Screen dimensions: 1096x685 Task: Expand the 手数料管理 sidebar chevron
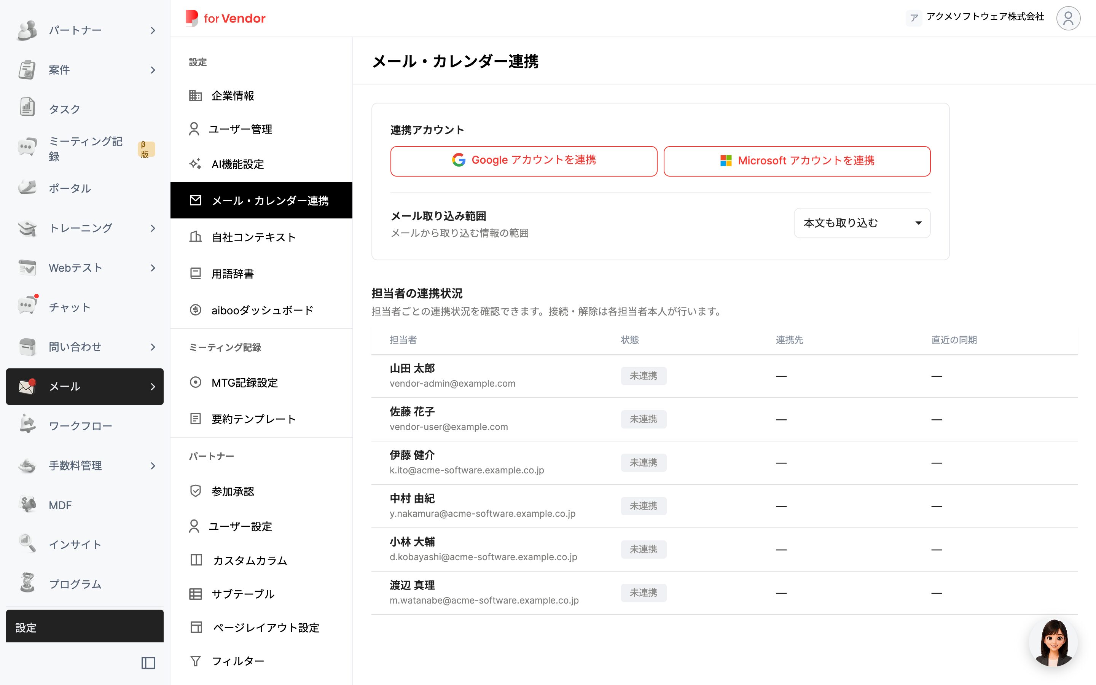coord(153,466)
